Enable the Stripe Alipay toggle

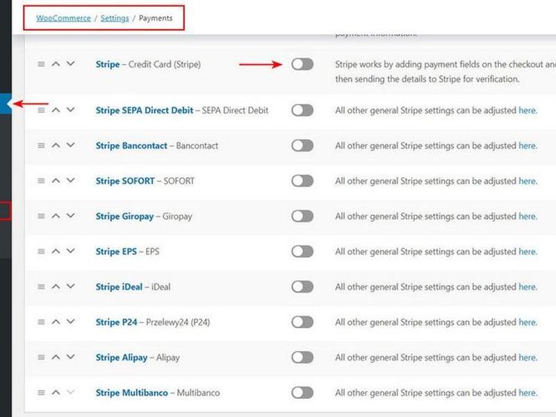tap(302, 357)
